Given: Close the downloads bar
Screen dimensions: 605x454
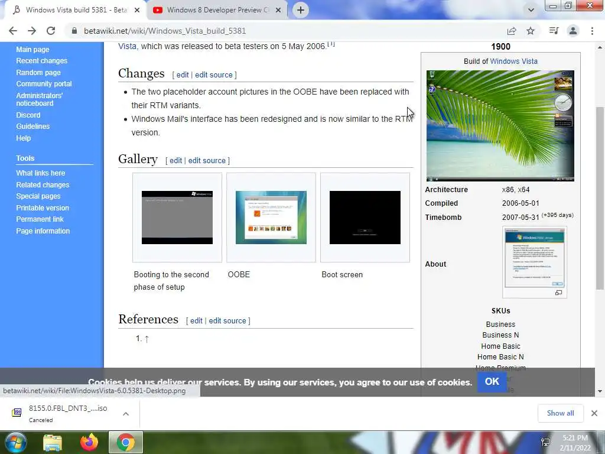Looking at the screenshot, I should pos(594,413).
